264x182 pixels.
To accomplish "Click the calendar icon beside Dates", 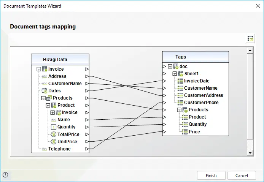I will [x=45, y=91].
